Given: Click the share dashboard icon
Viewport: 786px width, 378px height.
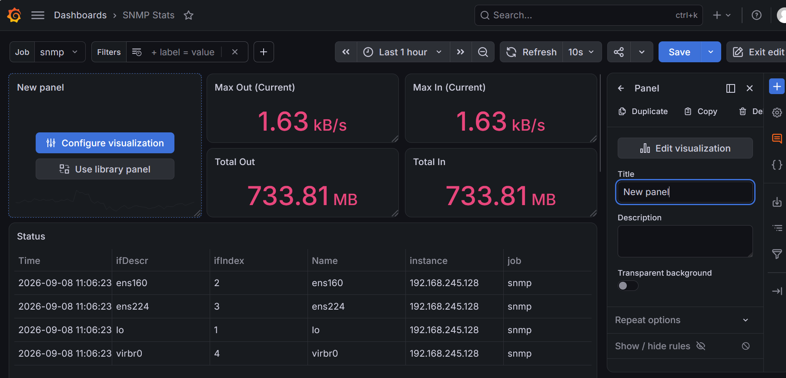Looking at the screenshot, I should pyautogui.click(x=619, y=52).
